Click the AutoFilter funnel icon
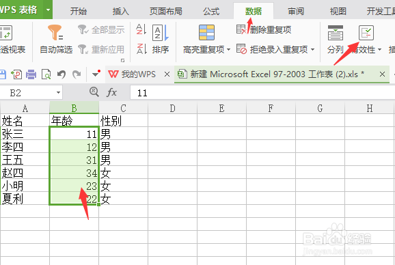Screen dimensions: 395x265 (55, 33)
